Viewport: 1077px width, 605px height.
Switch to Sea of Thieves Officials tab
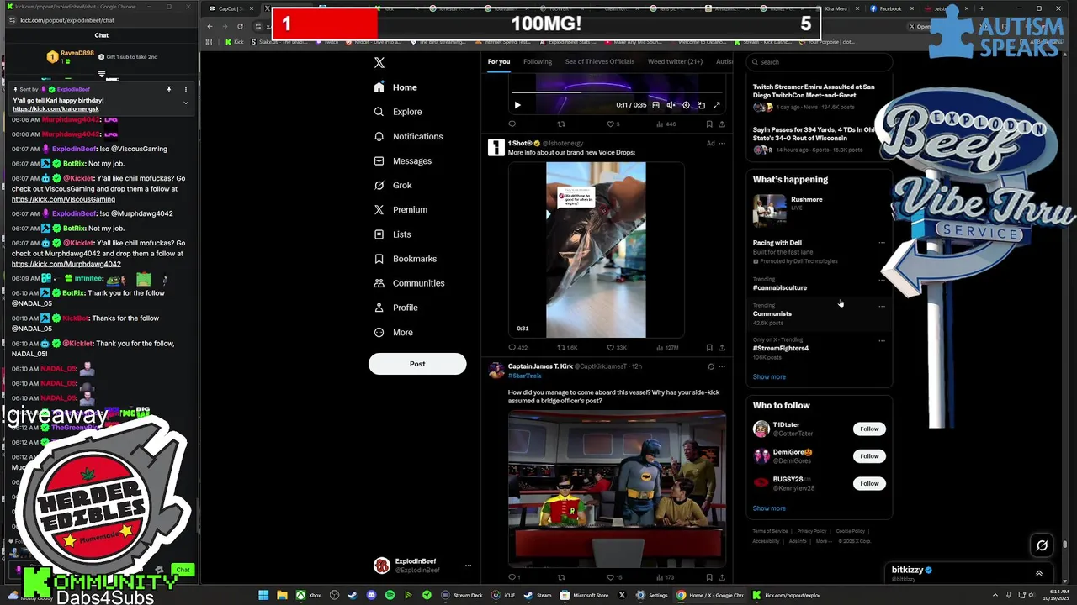point(600,61)
